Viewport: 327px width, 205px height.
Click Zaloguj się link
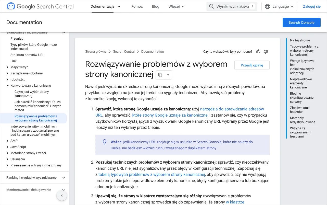312,6
